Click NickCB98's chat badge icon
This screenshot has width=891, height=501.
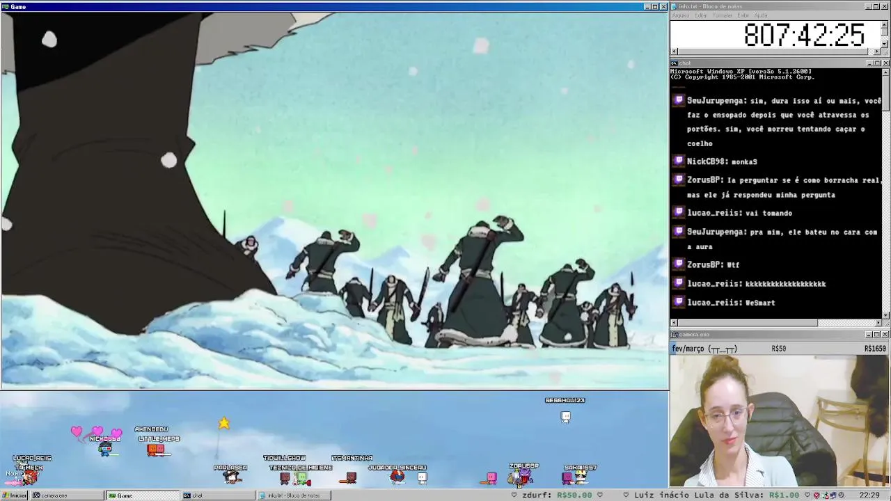coord(679,161)
